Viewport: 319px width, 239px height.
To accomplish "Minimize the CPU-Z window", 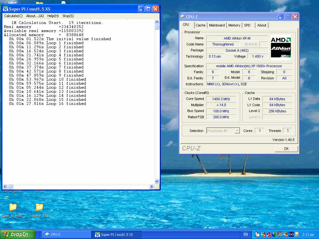I will (281, 17).
